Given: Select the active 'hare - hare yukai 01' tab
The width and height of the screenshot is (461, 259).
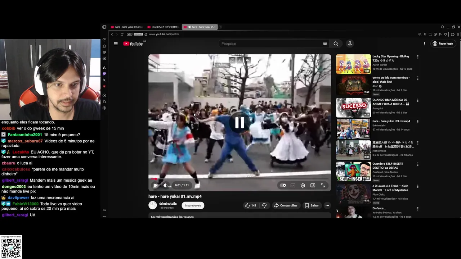Looking at the screenshot, I should [x=200, y=27].
